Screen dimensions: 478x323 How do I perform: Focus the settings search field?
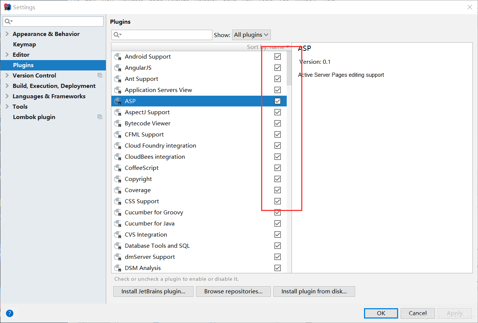[53, 22]
